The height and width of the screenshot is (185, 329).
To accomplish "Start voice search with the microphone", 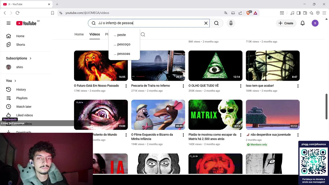I will 231,23.
